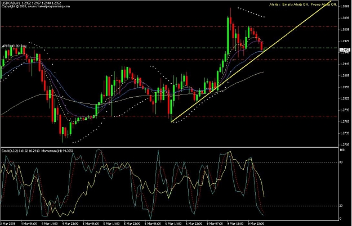Click the 1.2975 price axis label
The image size is (352, 226).
coord(345,41)
